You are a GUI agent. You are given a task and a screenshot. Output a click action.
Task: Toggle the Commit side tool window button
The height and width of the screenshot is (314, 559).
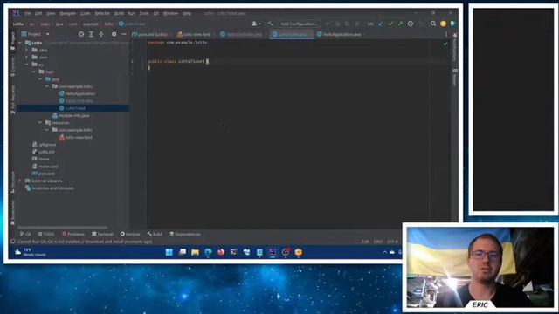(x=13, y=67)
